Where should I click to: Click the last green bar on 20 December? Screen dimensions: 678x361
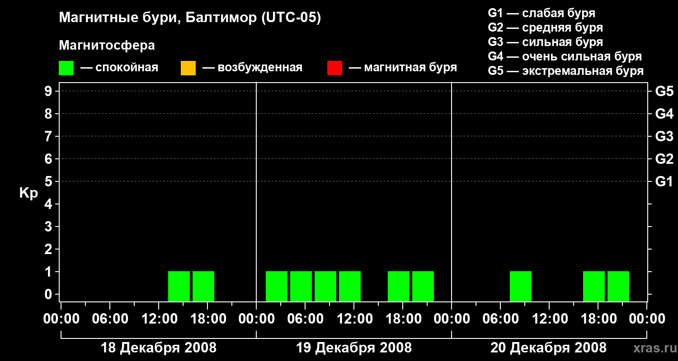point(618,286)
